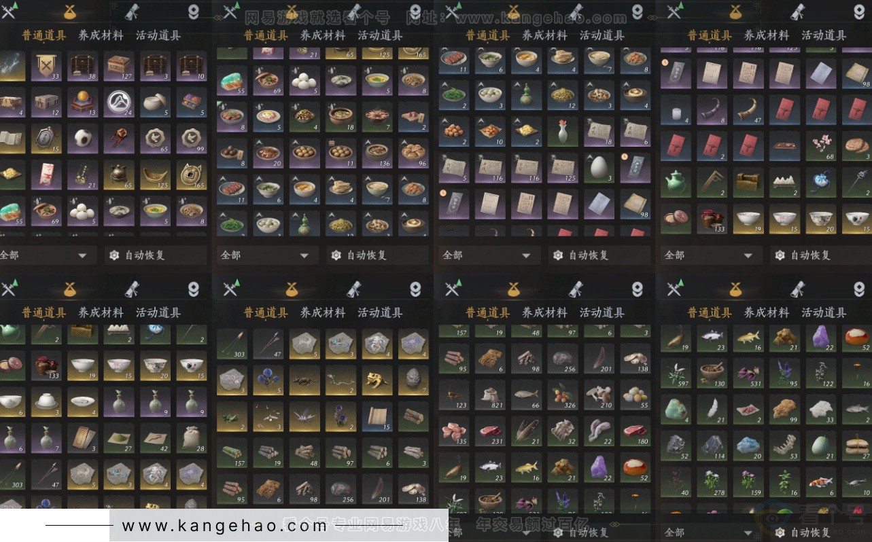Screen dimensions: 872x542
Task: Open 养成材料 tab in the koi fish panel
Action: tap(766, 312)
